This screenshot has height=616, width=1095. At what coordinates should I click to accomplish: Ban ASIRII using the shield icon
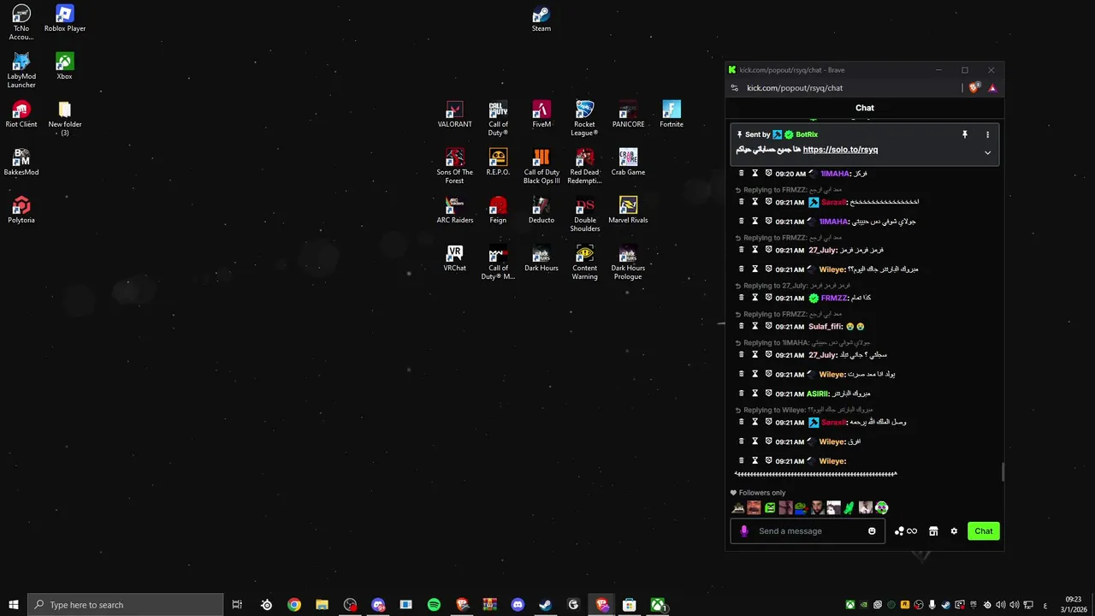pyautogui.click(x=768, y=394)
